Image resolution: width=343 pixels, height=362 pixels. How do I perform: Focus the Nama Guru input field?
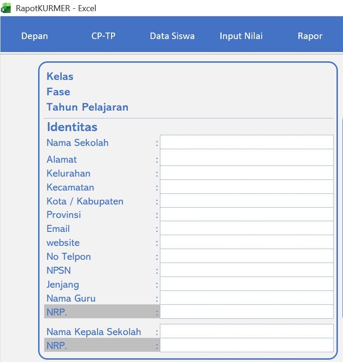coord(246,298)
